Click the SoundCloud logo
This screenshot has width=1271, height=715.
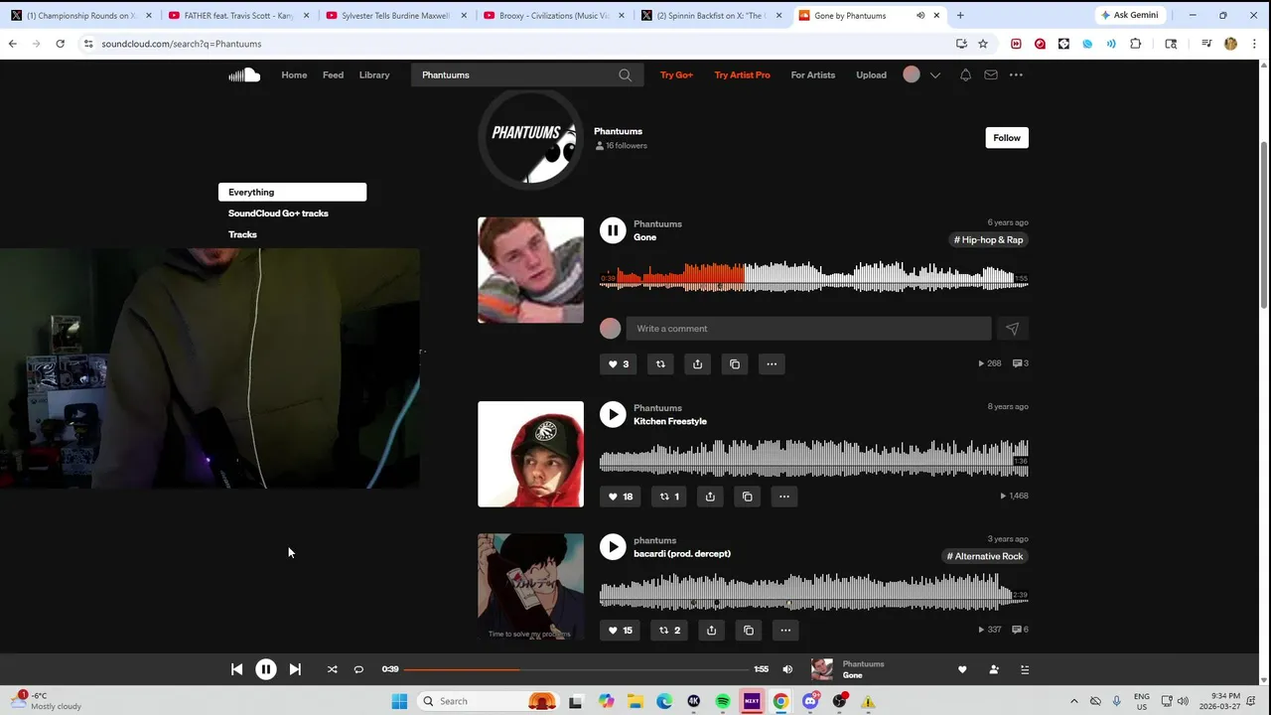tap(244, 74)
